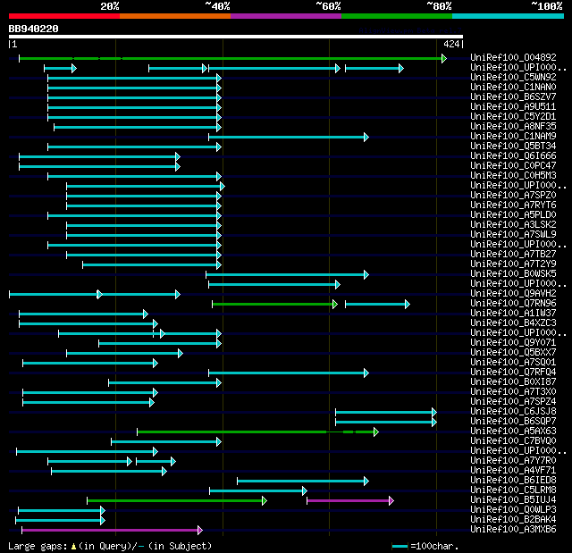Screen dimensions: 572x553
Task: Click the cyan ~100% legend segment
Action: [508, 16]
